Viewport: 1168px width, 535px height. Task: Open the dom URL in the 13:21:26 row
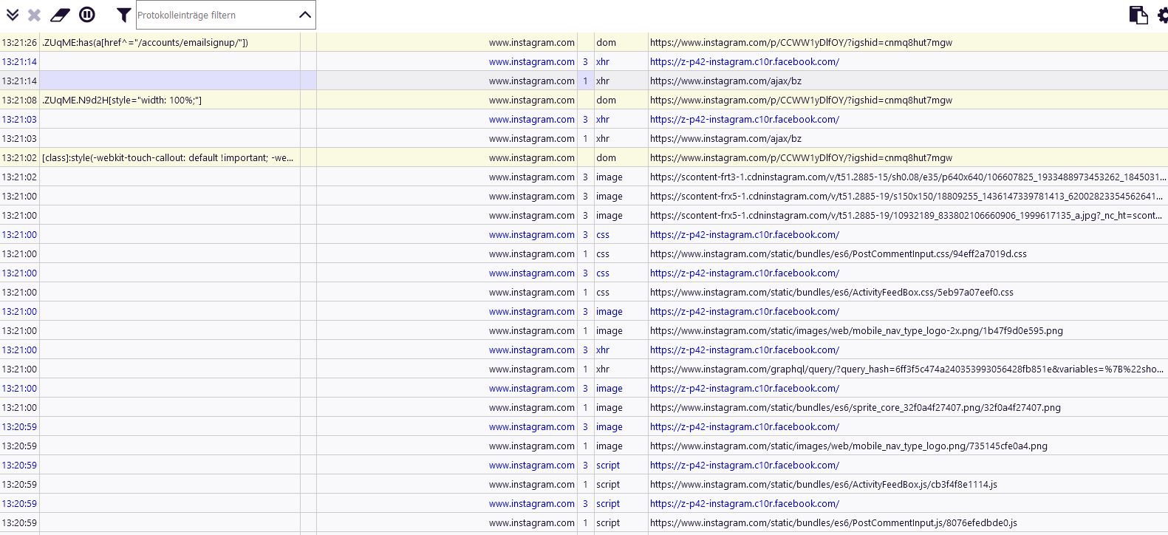[x=801, y=42]
